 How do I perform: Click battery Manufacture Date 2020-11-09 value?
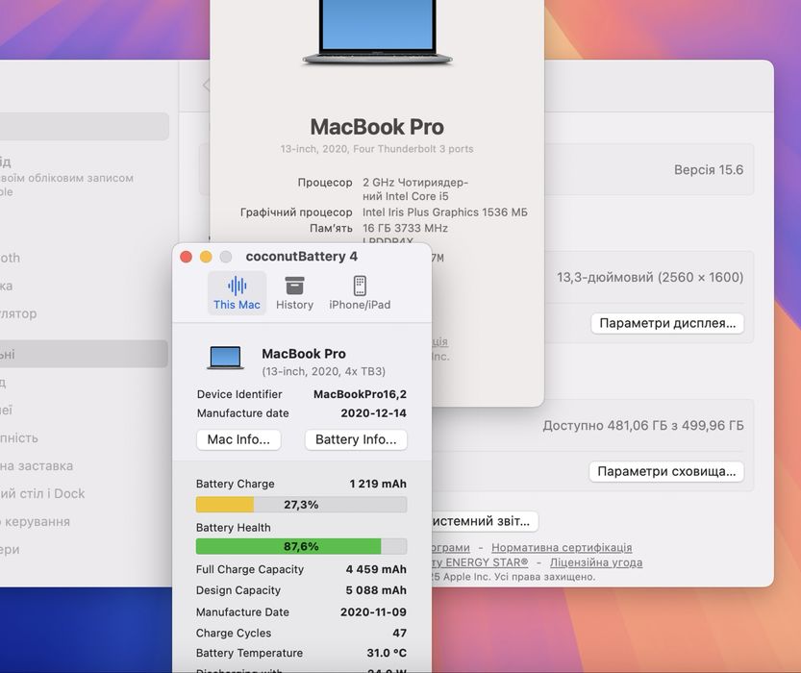[373, 611]
